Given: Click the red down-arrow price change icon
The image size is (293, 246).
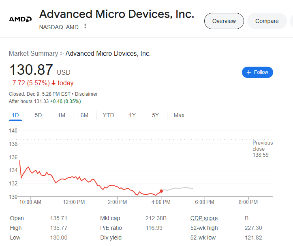Looking at the screenshot, I should [x=53, y=83].
